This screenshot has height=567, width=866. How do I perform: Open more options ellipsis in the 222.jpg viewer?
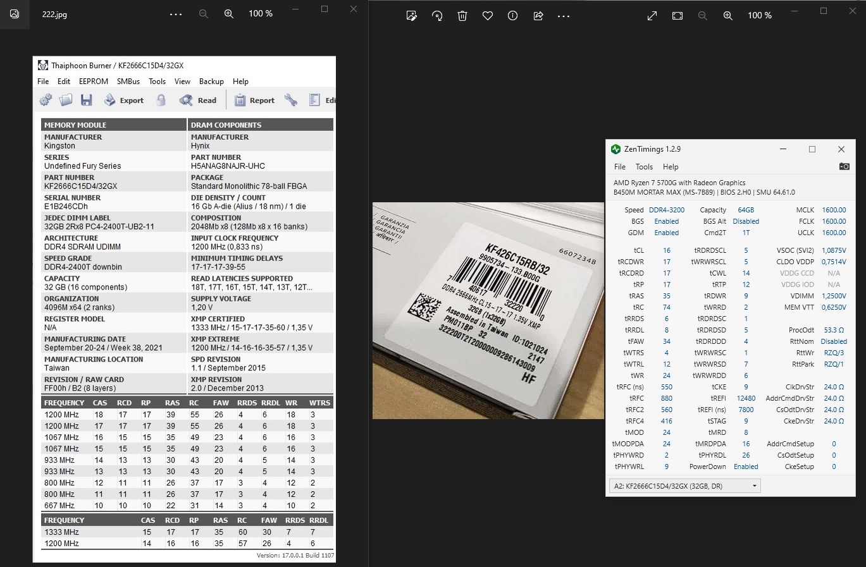[x=176, y=14]
